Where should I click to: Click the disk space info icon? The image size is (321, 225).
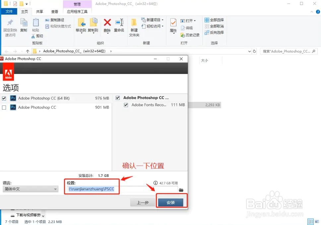(x=156, y=183)
